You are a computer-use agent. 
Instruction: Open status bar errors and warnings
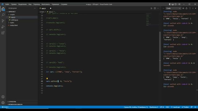[5, 107]
